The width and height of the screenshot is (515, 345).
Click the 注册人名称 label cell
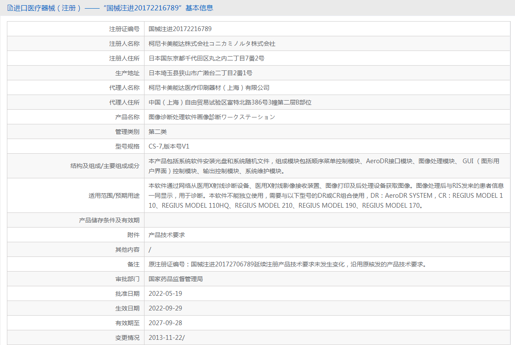coord(76,44)
